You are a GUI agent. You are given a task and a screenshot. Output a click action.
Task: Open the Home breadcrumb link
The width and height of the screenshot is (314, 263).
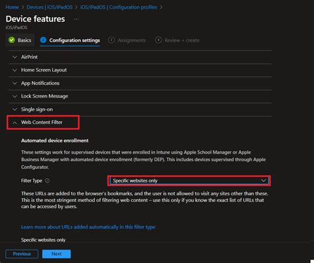12,7
